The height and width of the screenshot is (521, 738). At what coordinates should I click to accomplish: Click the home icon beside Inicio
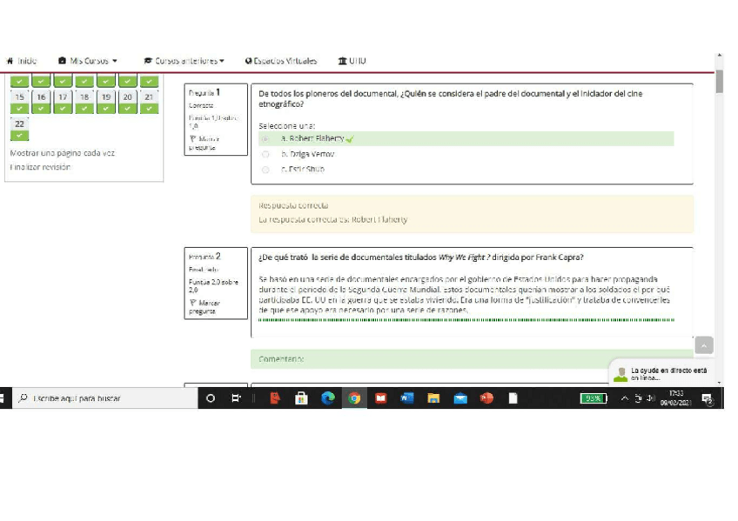(10, 61)
